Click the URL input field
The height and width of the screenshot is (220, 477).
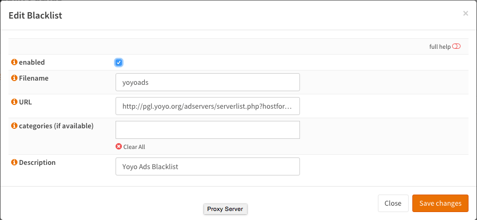coord(207,106)
